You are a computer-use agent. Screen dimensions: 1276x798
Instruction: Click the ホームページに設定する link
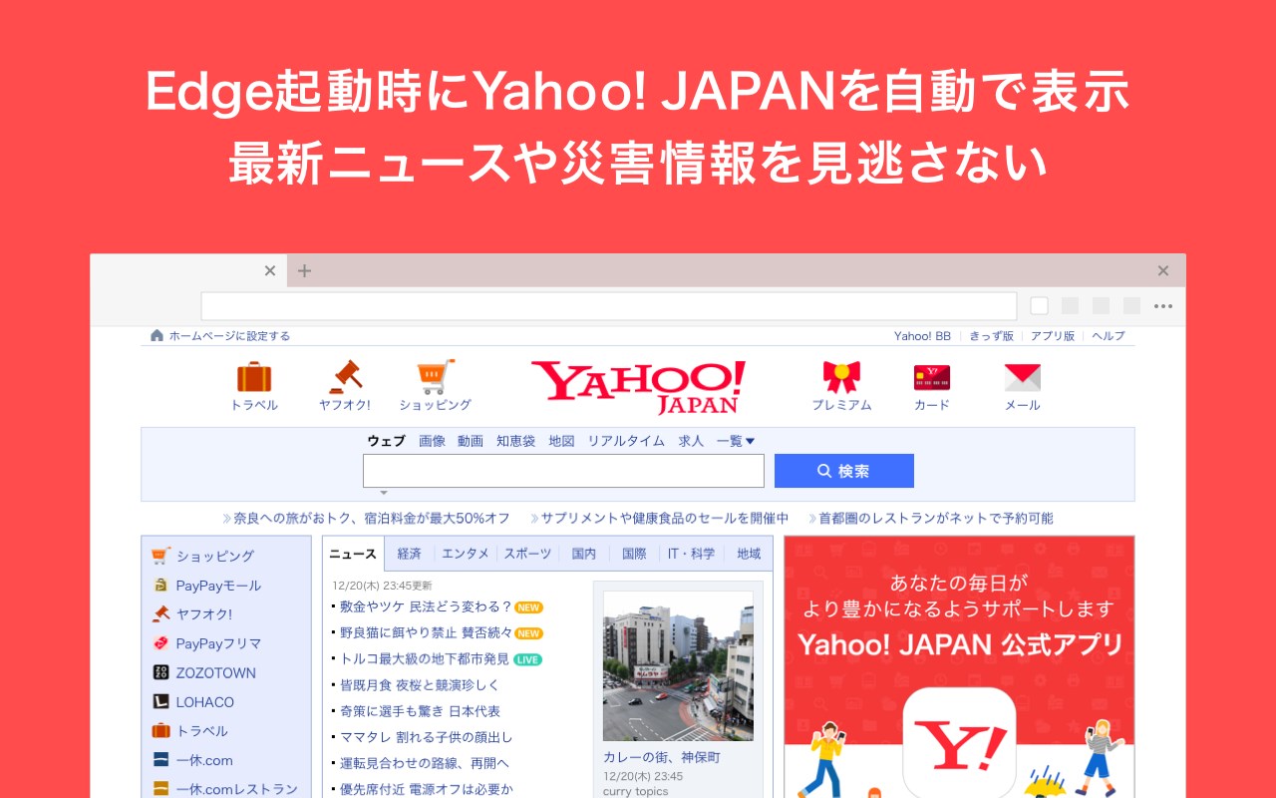(229, 336)
